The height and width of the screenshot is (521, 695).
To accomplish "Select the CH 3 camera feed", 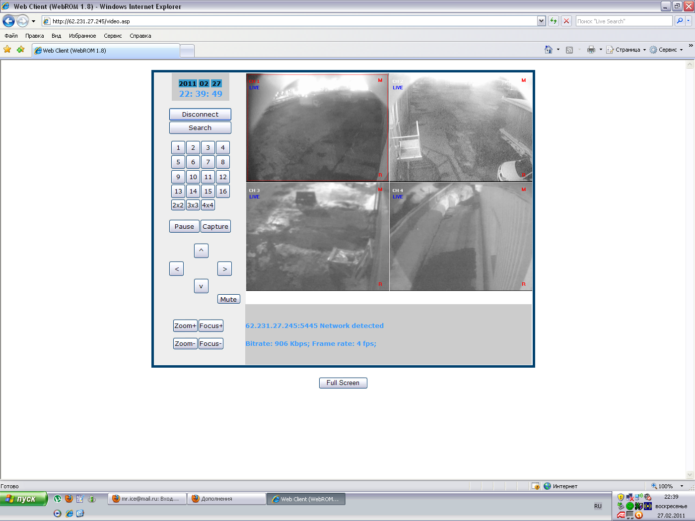I will click(317, 237).
